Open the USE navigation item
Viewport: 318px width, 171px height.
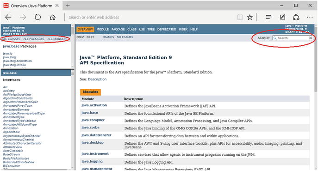[142, 30]
